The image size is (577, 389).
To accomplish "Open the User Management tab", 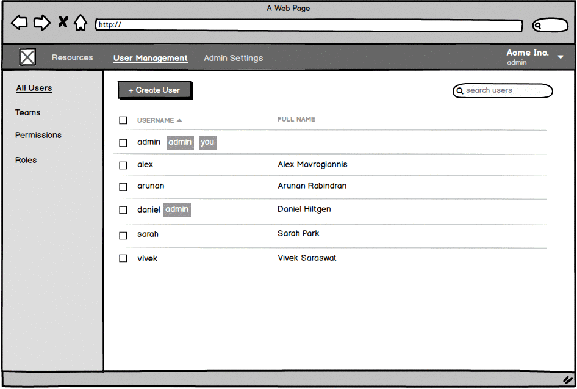I will point(151,58).
